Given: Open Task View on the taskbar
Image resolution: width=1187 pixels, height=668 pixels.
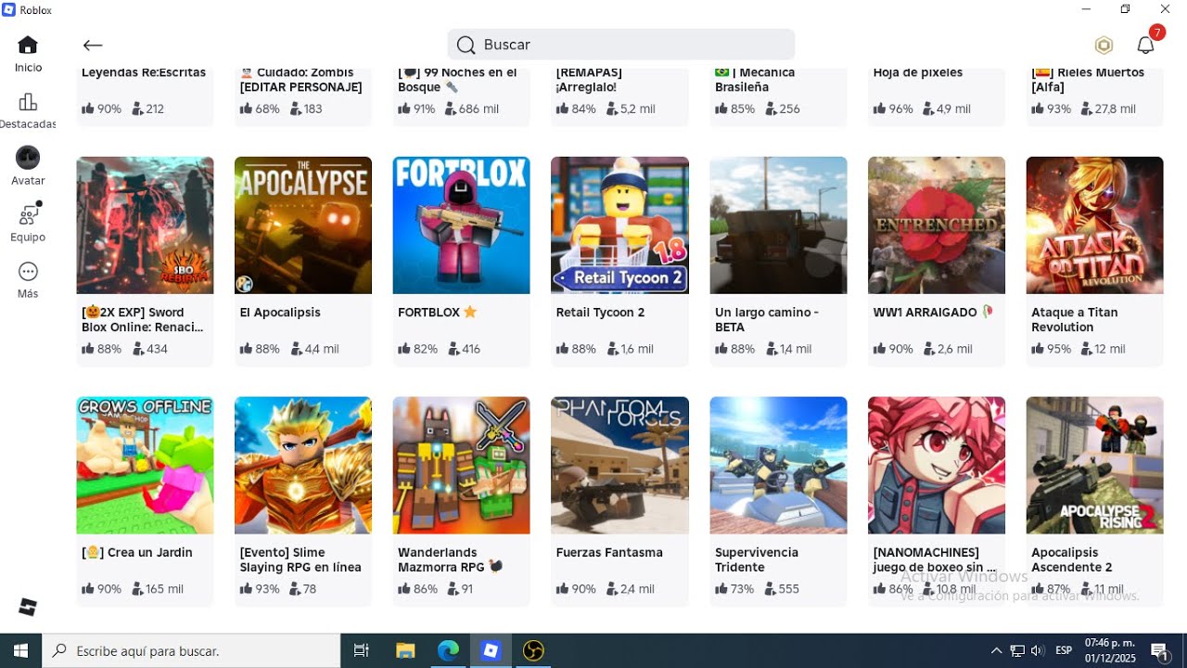Looking at the screenshot, I should 362,650.
